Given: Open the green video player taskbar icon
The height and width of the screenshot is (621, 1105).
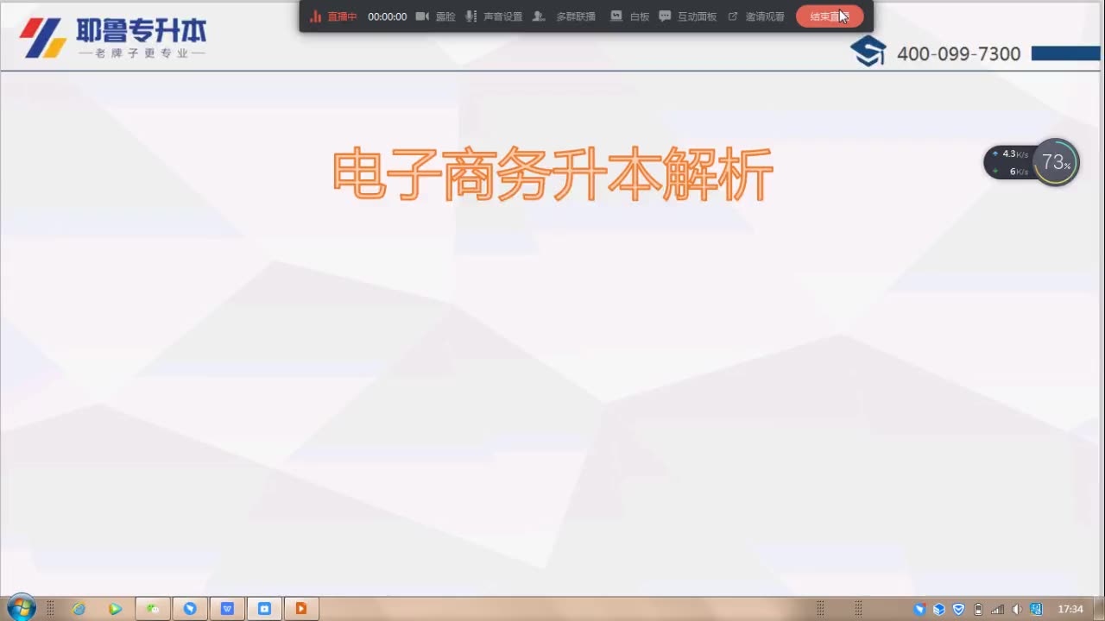Looking at the screenshot, I should [x=115, y=609].
